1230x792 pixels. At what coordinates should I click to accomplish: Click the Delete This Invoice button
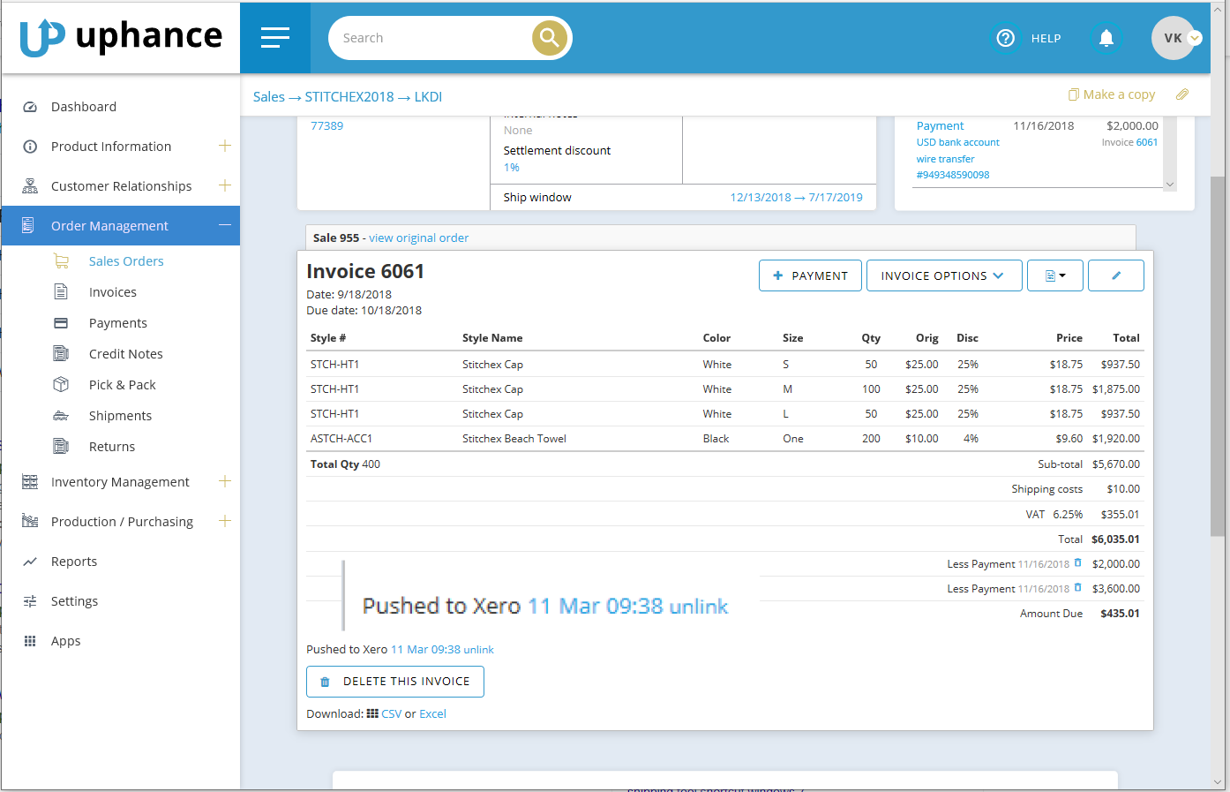pos(395,682)
